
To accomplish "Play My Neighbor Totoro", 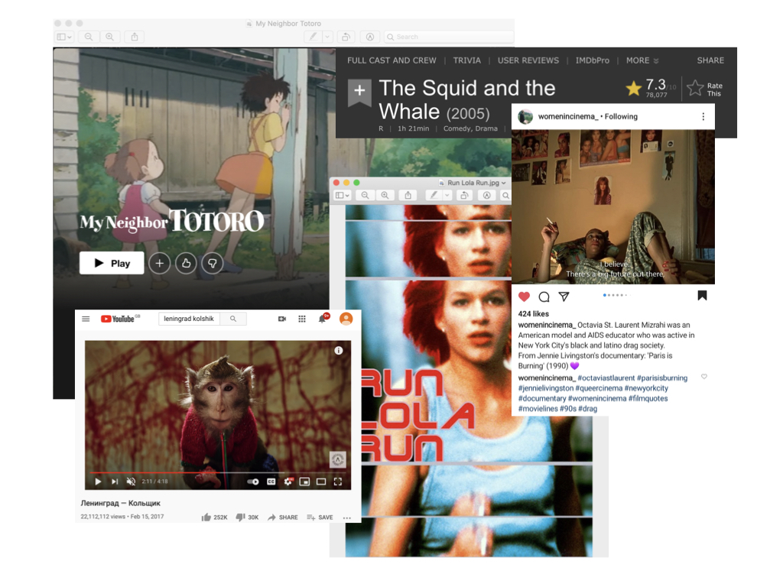I will click(x=112, y=263).
